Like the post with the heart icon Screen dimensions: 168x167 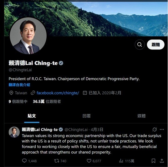[x=89, y=161]
